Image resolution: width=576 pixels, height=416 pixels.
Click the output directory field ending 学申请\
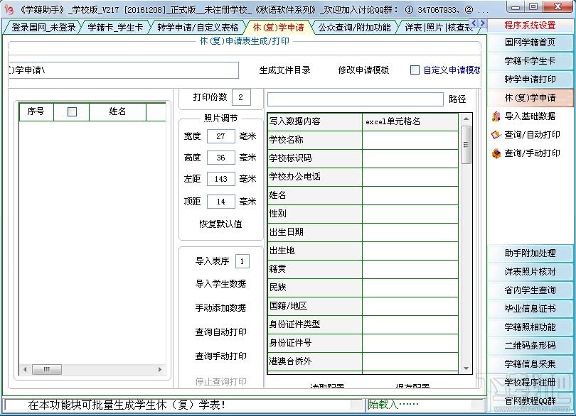[124, 70]
